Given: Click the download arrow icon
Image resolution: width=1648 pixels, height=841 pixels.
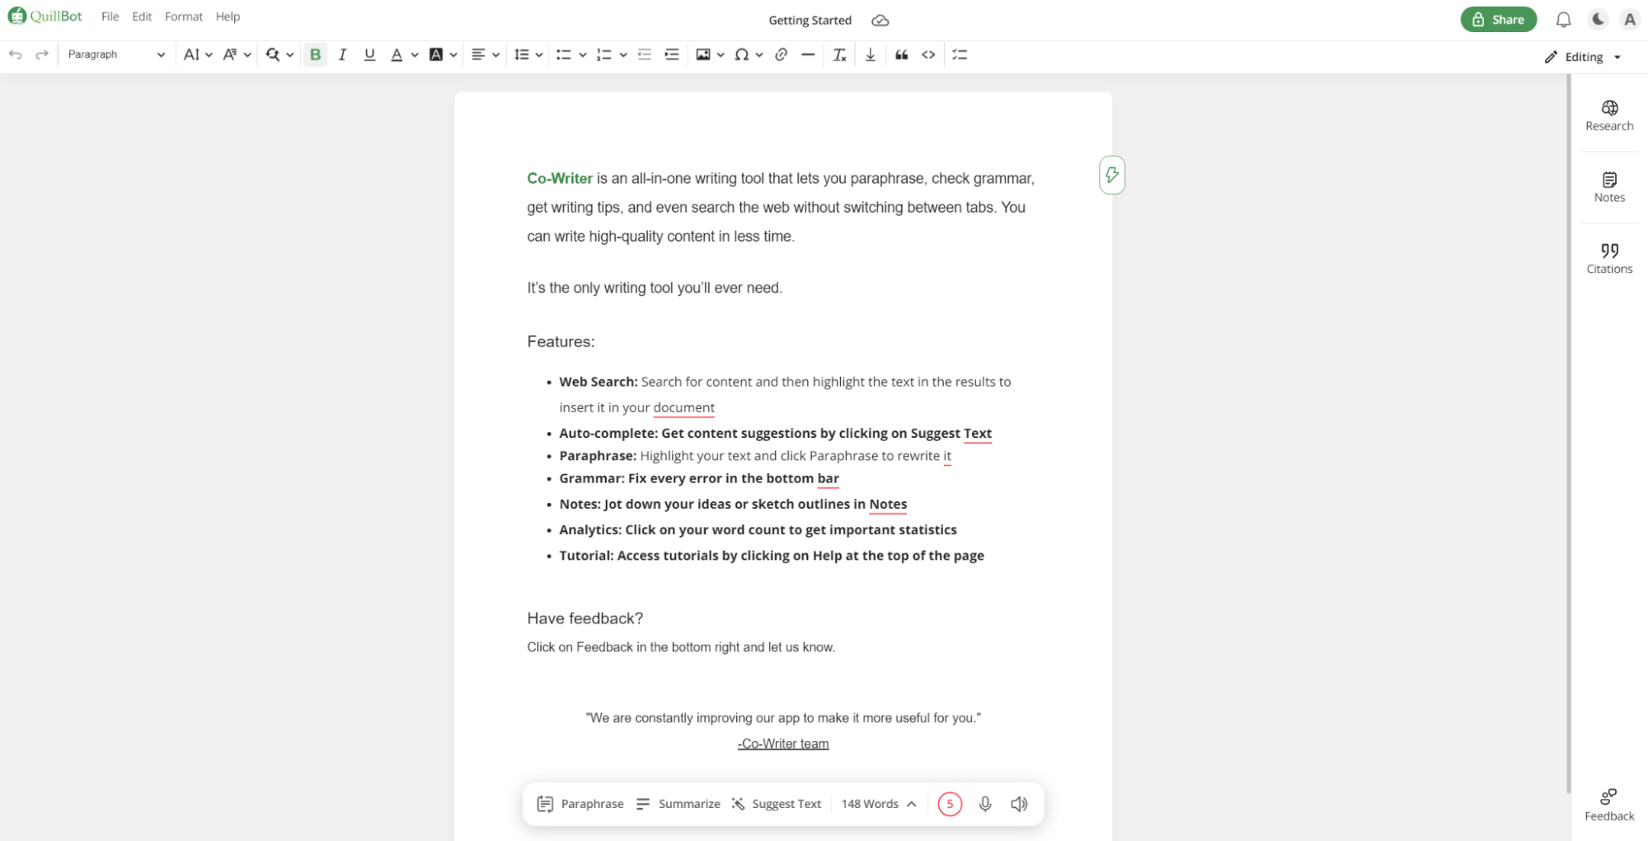Looking at the screenshot, I should click(871, 54).
